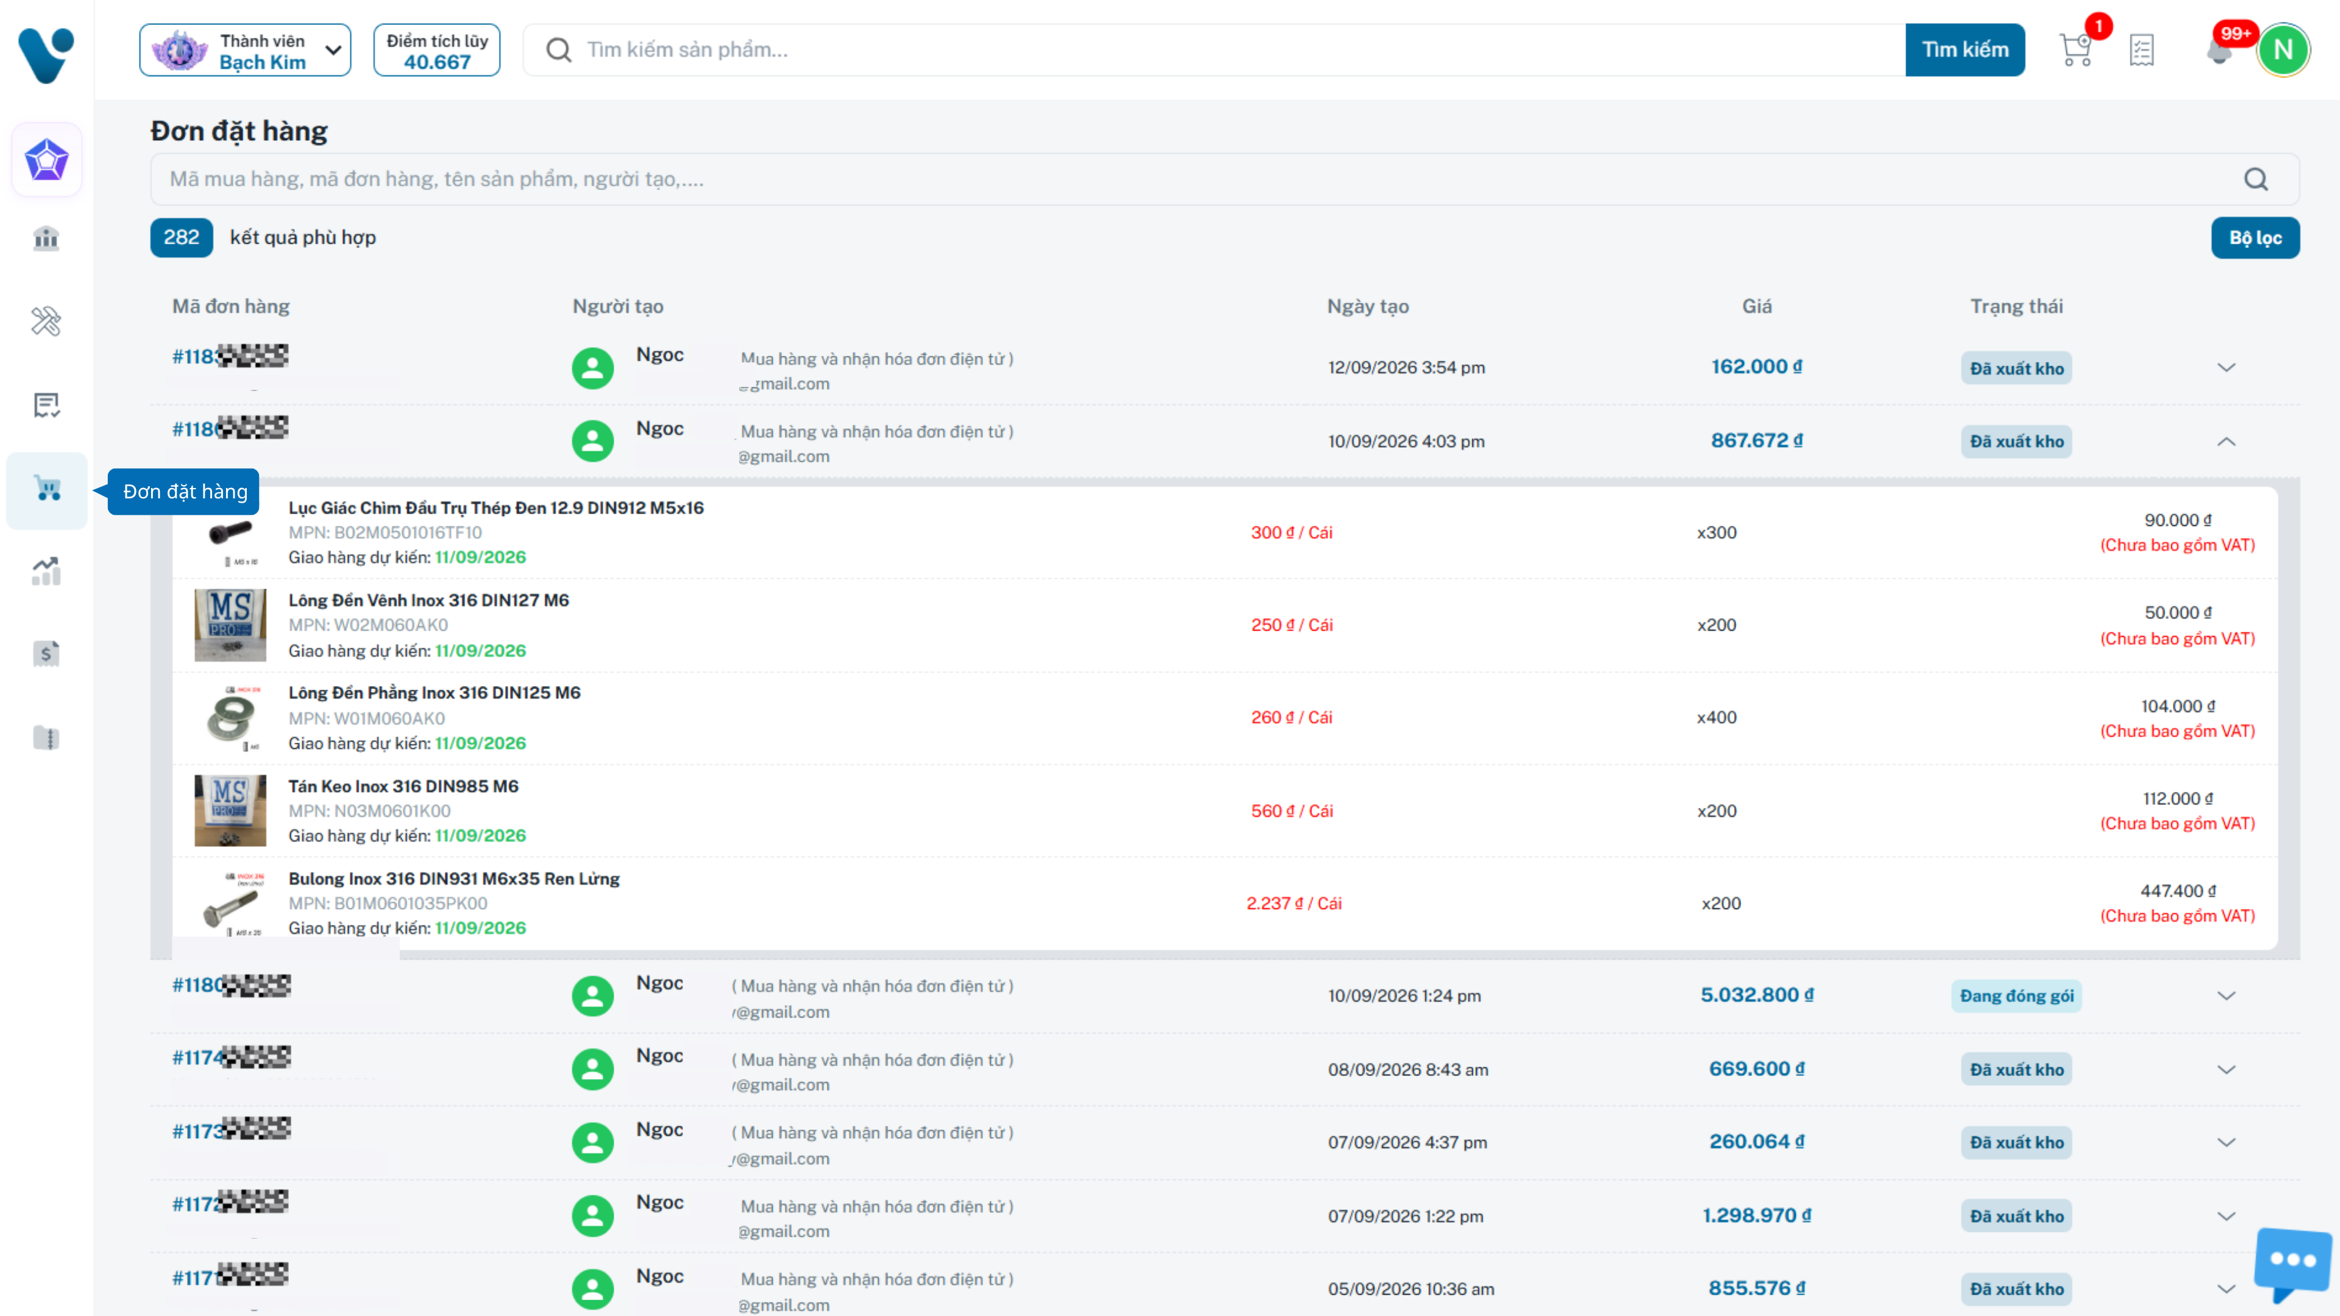This screenshot has height=1316, width=2340.
Task: Click Tán Keo Inox 316 DIN985 thumbnail
Action: [231, 810]
